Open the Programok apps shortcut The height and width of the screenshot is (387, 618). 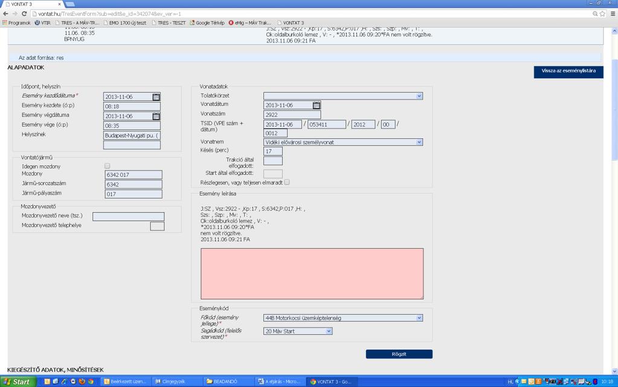coord(16,23)
